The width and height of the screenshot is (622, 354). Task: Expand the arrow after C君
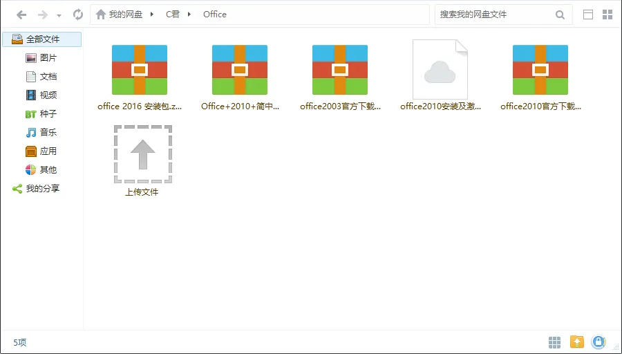(189, 15)
